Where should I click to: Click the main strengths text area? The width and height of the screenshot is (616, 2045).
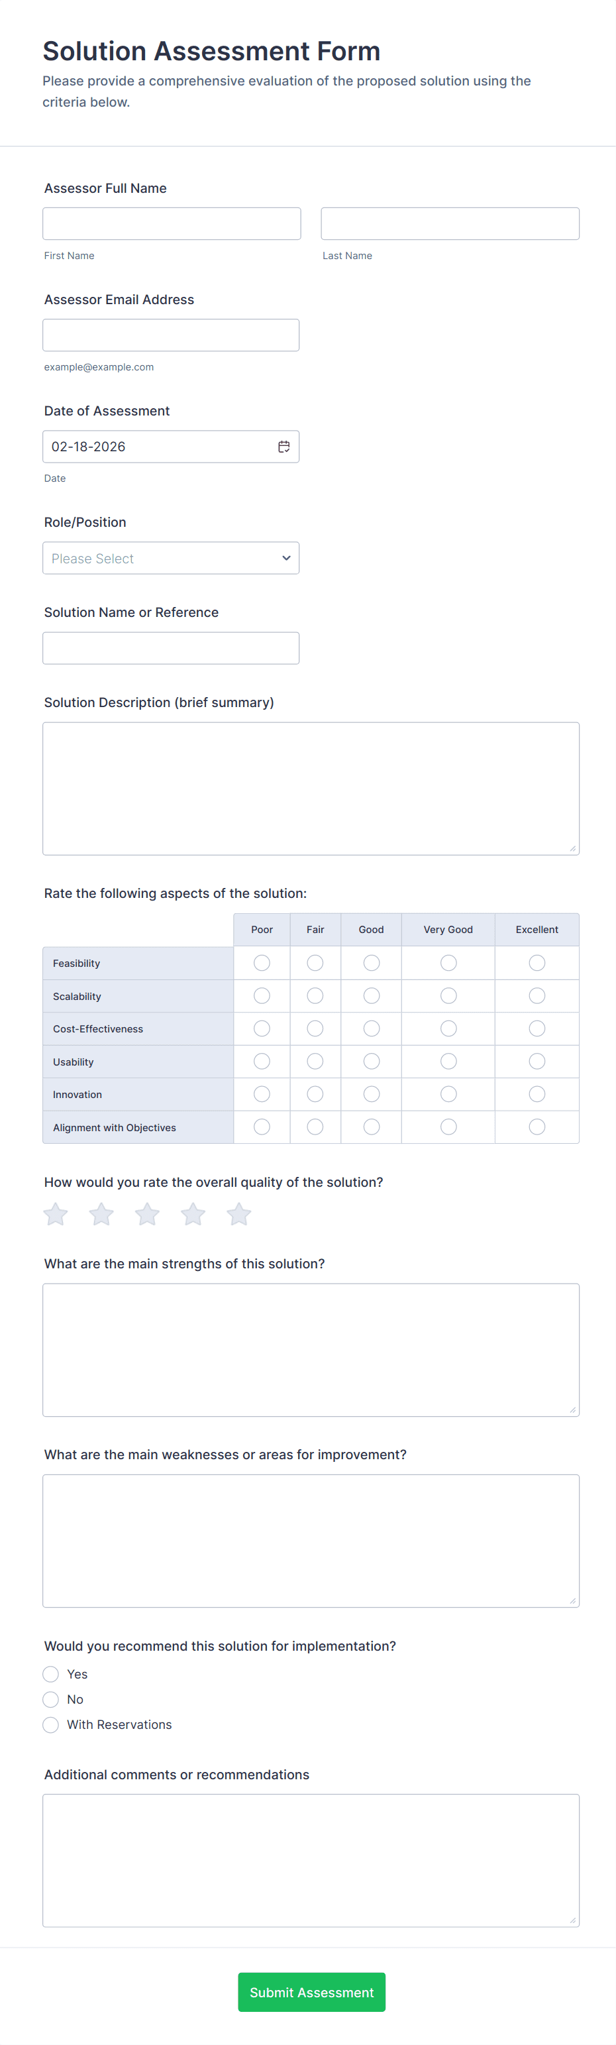pyautogui.click(x=311, y=1350)
